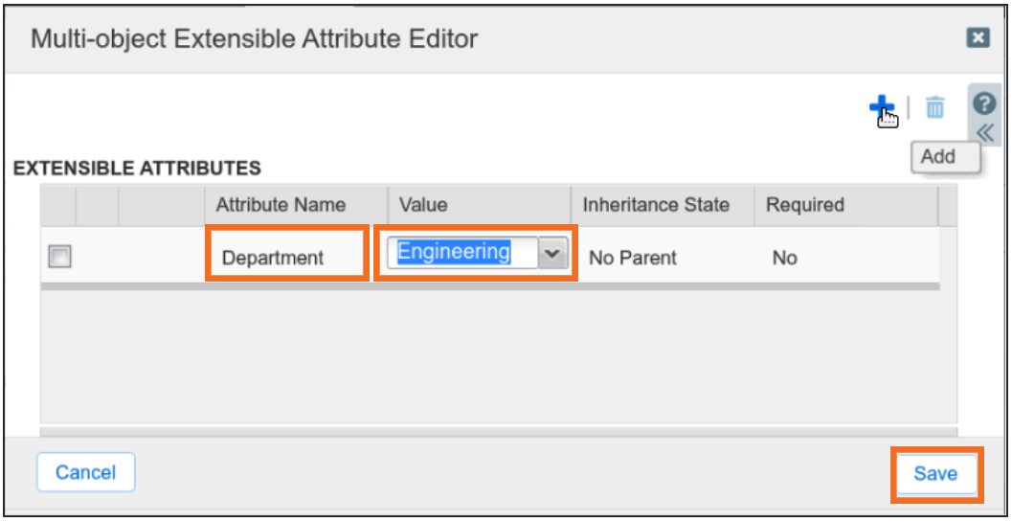Close the Extensible Attribute Editor dialog
The width and height of the screenshot is (1012, 522).
point(978,37)
